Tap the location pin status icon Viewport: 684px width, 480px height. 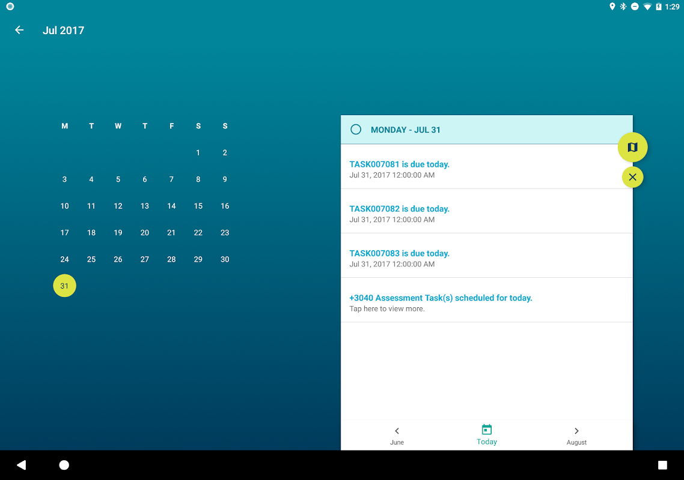tap(612, 7)
